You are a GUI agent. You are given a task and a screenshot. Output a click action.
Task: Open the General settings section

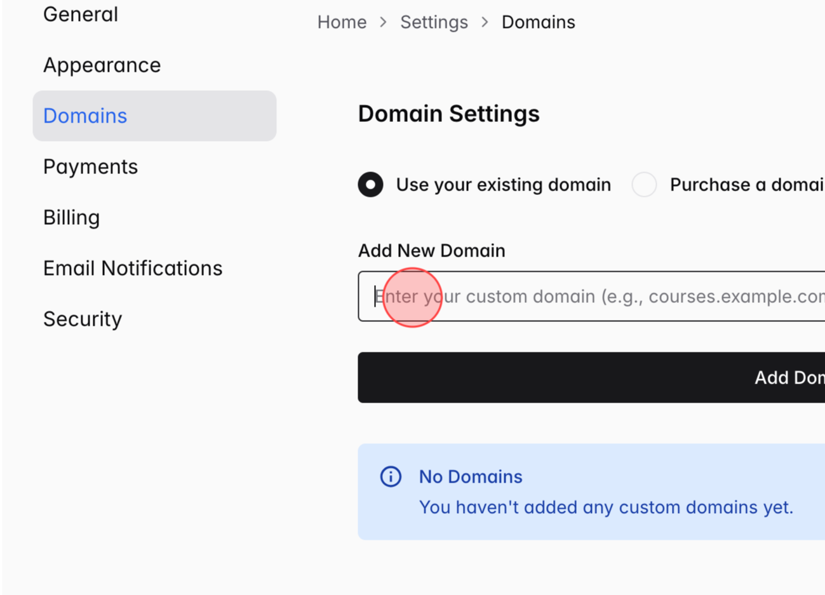tap(80, 14)
